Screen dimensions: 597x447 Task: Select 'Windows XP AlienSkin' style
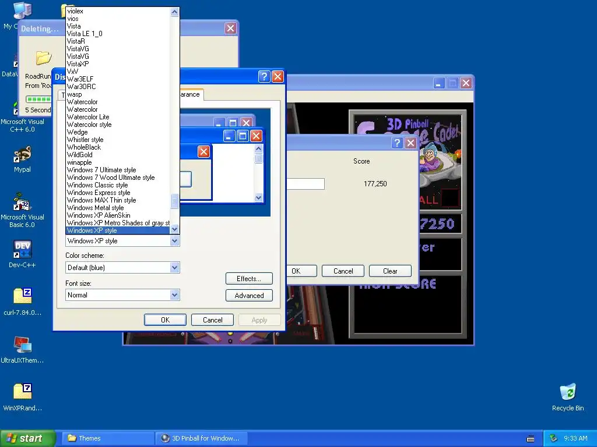pos(118,215)
